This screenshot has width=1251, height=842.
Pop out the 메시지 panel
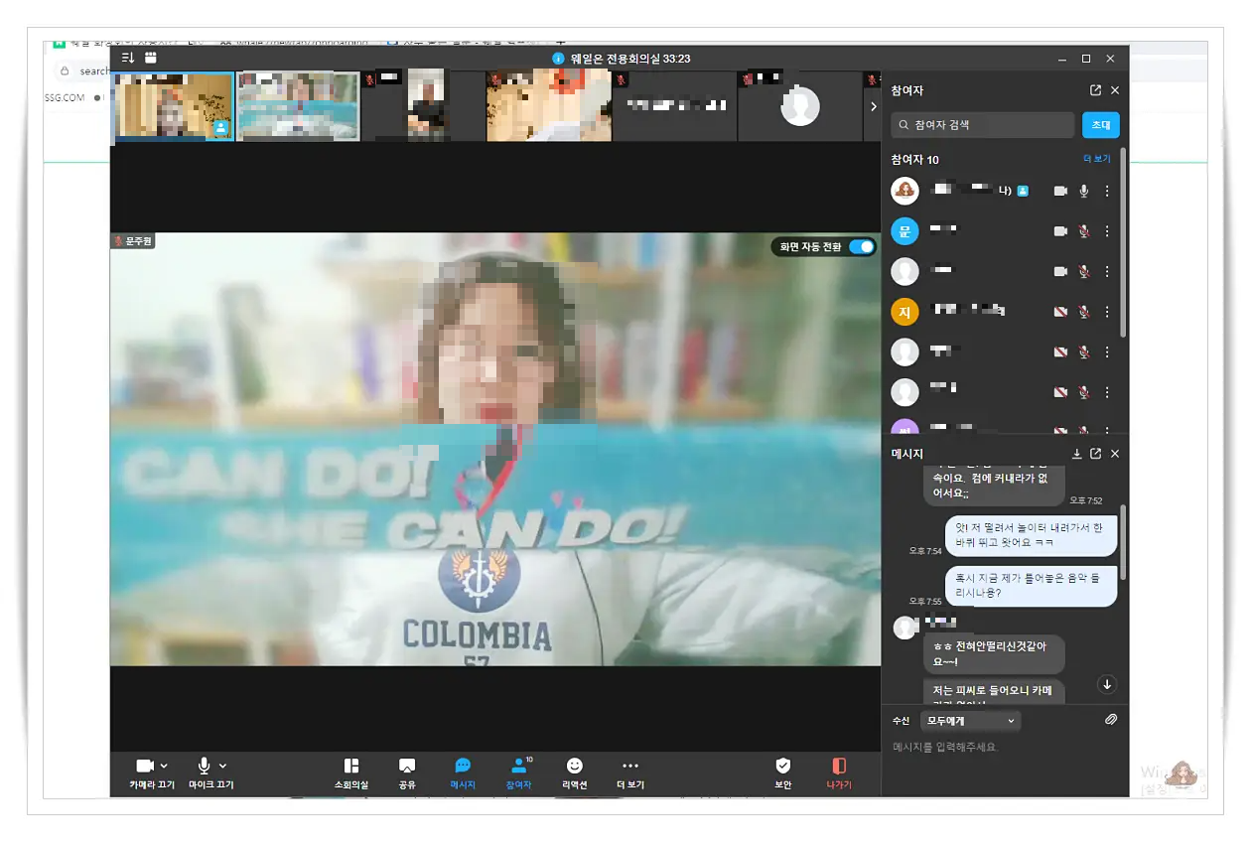click(x=1095, y=454)
